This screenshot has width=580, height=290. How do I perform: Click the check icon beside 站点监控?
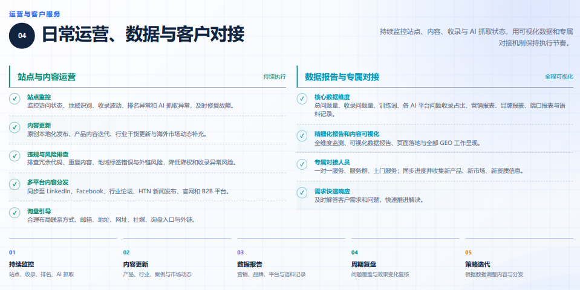(15, 99)
